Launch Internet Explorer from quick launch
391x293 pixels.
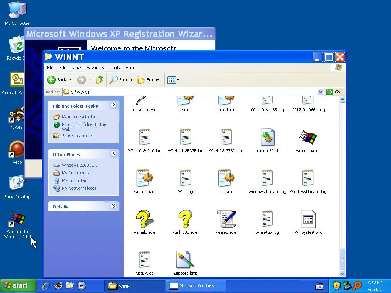(x=46, y=285)
